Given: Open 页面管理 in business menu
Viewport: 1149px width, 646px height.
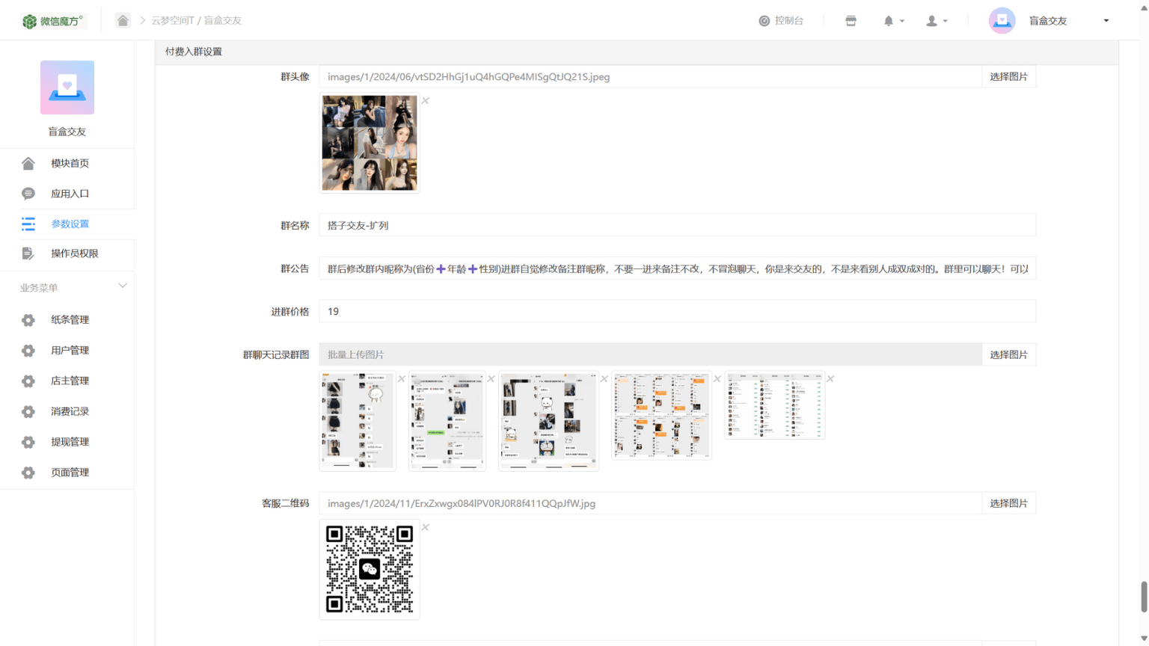Looking at the screenshot, I should coord(70,473).
